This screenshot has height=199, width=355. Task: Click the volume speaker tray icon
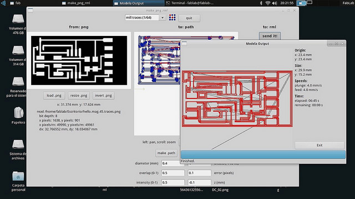275,3
